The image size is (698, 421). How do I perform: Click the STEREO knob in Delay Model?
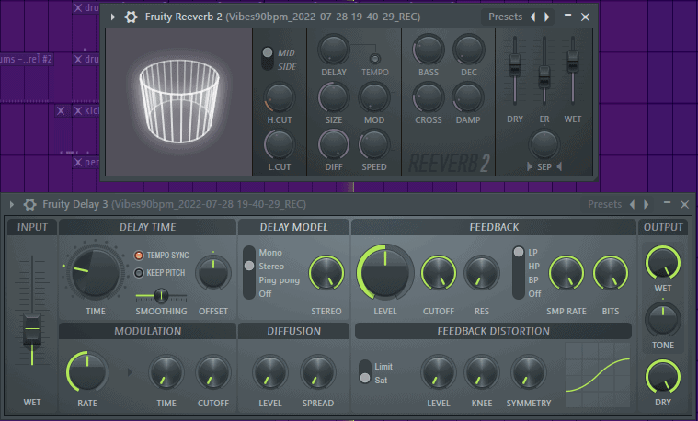(326, 272)
